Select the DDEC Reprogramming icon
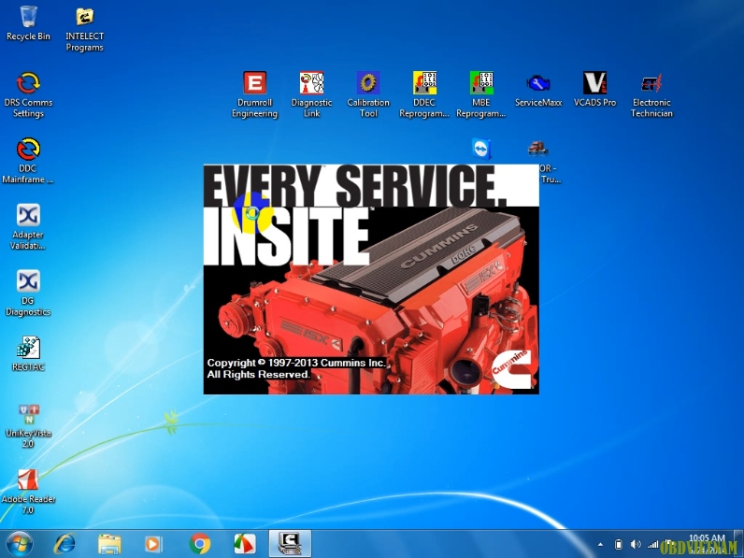 pos(424,94)
